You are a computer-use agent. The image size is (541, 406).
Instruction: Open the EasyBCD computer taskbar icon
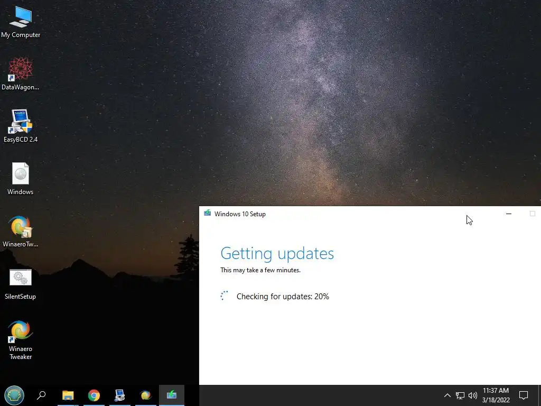coord(120,395)
